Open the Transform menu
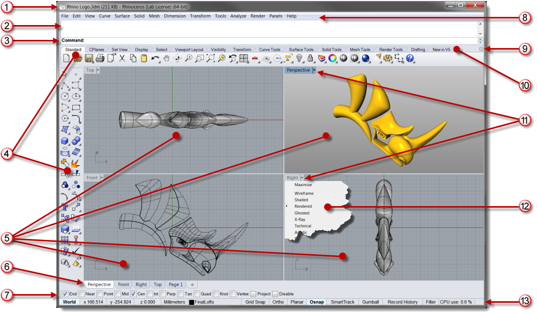537x313 pixels. coord(200,16)
